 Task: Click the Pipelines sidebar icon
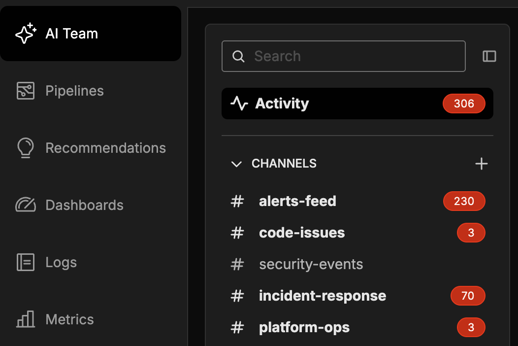tap(25, 91)
